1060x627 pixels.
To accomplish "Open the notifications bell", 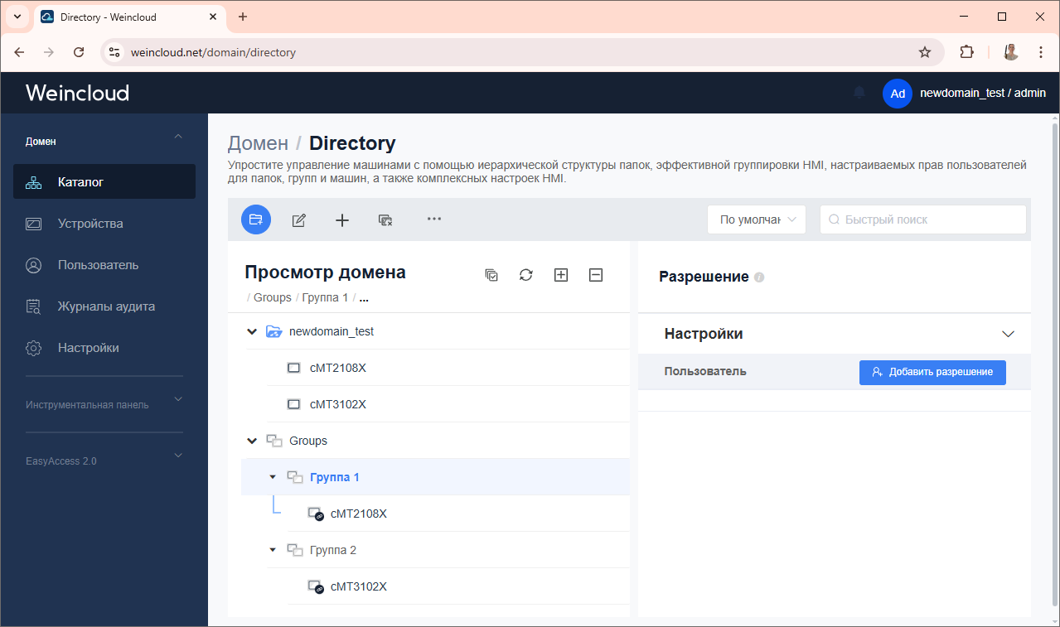I will click(x=859, y=93).
